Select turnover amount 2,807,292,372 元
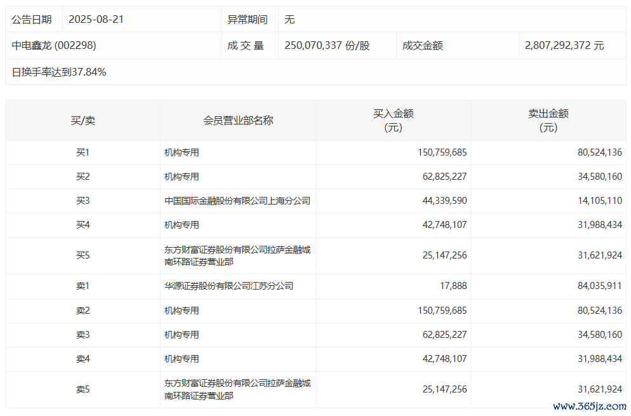This screenshot has height=416, width=631. pos(564,46)
